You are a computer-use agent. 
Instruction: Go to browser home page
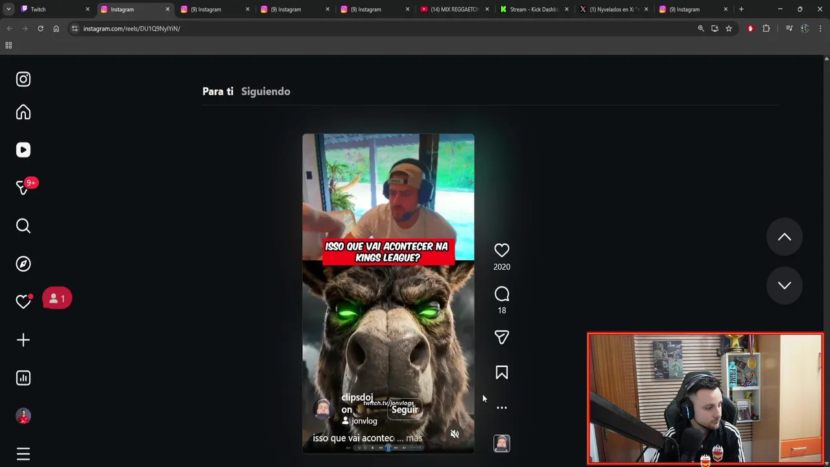click(56, 29)
